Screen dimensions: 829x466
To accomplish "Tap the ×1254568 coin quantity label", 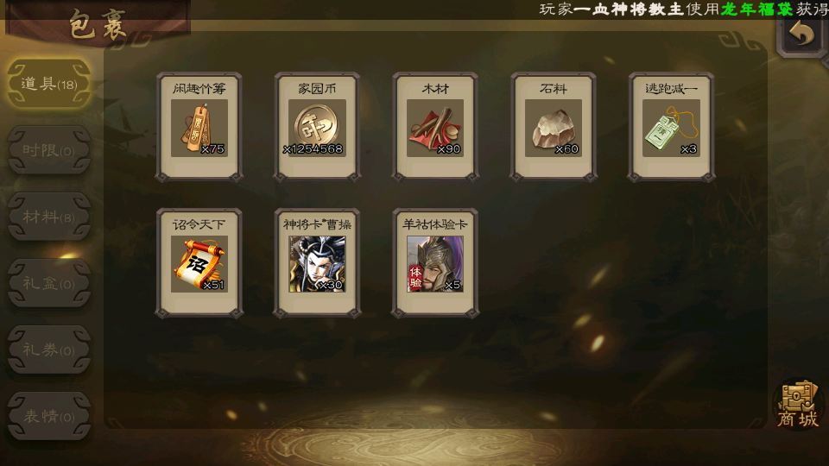I will point(313,149).
